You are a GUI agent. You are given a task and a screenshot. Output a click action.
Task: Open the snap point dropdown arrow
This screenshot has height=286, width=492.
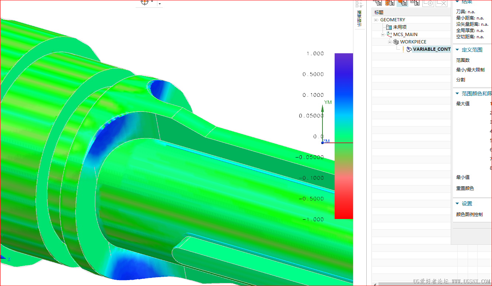click(x=160, y=3)
